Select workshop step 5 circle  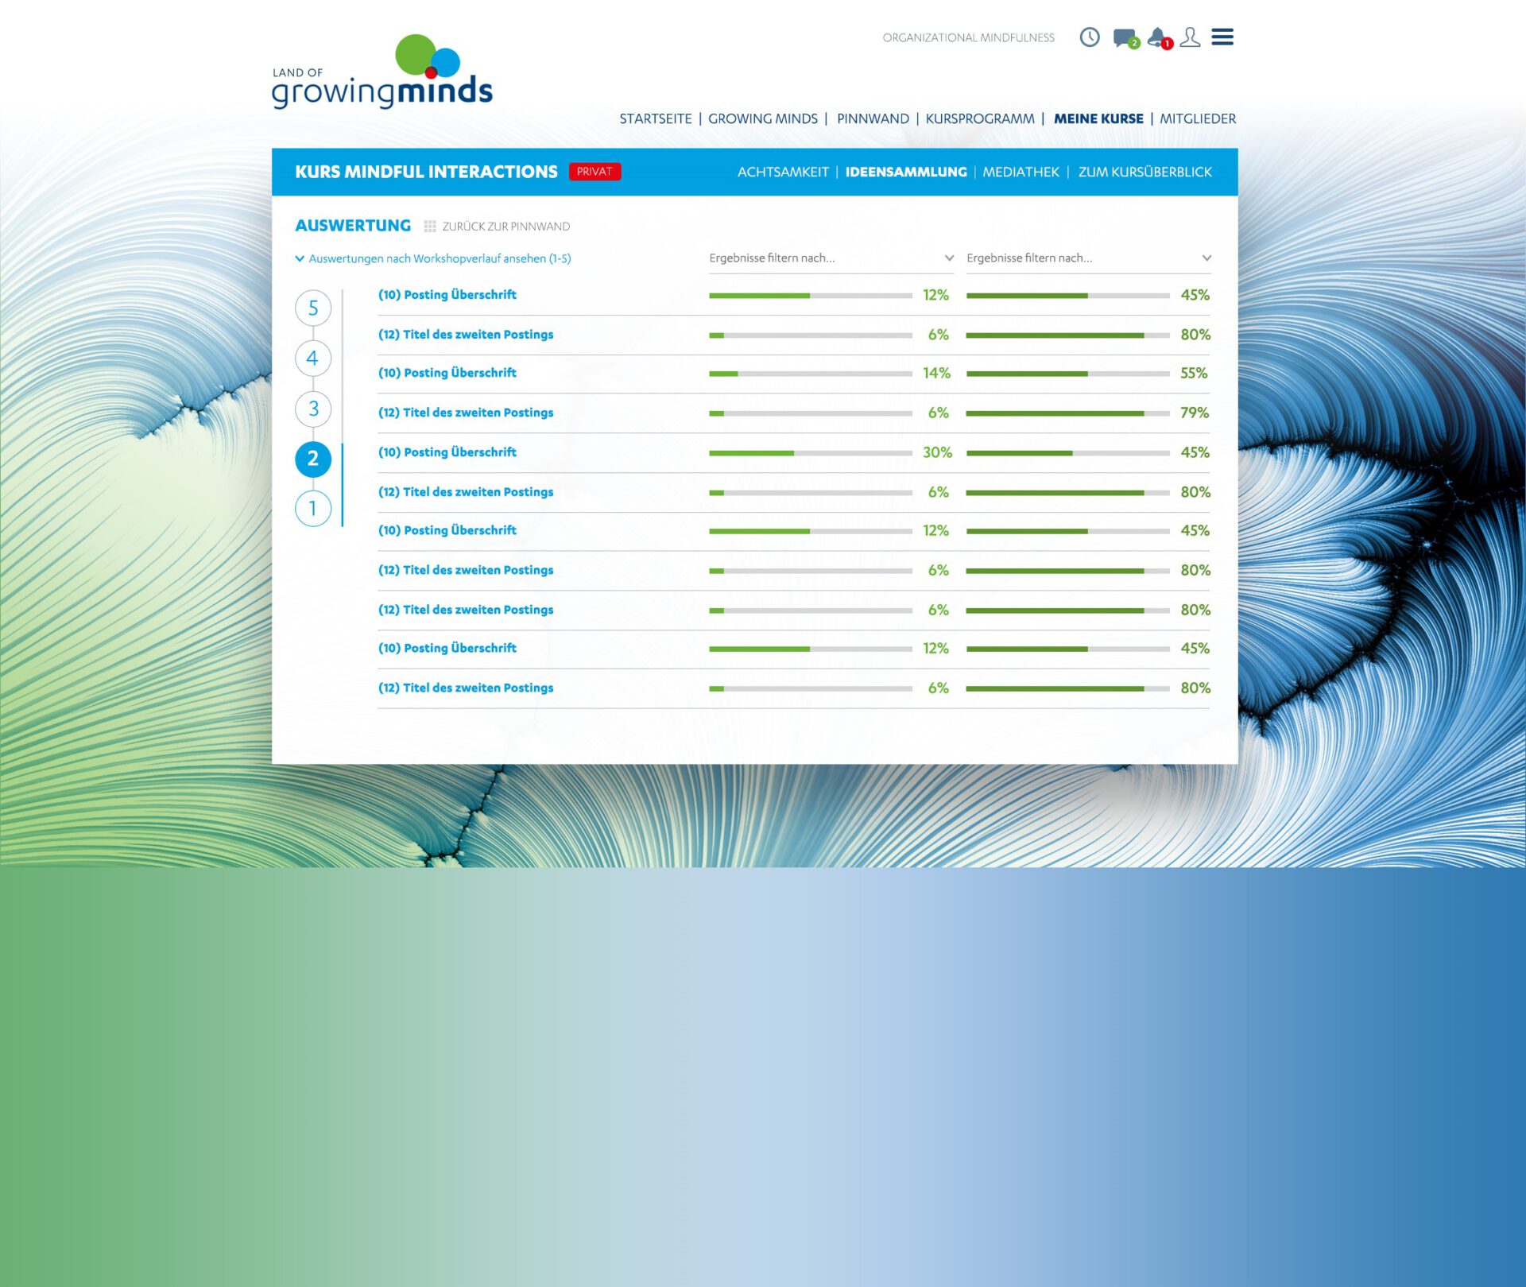313,308
